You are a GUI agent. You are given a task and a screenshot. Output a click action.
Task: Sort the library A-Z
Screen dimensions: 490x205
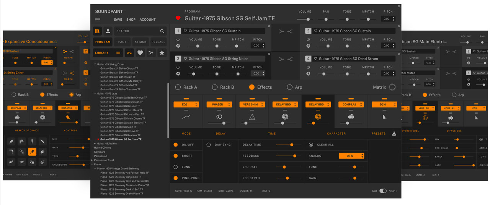pos(129,53)
